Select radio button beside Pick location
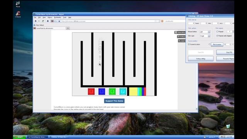 [209, 44]
